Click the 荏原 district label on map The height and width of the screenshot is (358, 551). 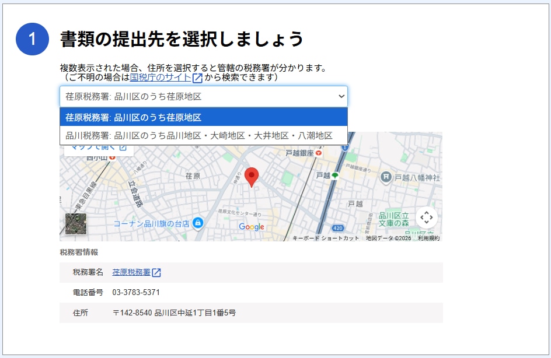[193, 176]
